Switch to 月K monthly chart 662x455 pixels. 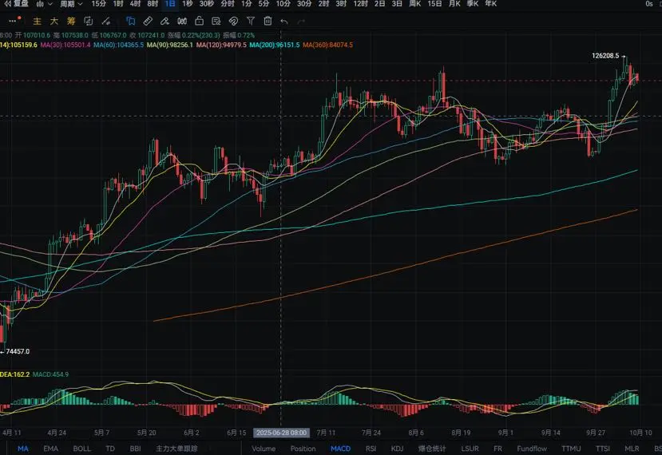454,4
